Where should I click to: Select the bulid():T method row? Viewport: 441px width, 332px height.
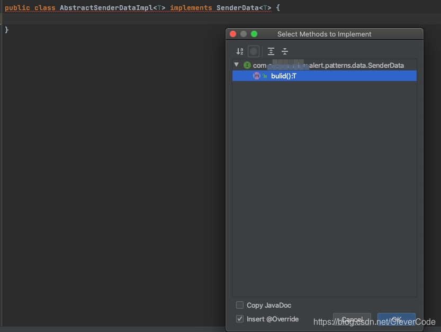point(325,76)
